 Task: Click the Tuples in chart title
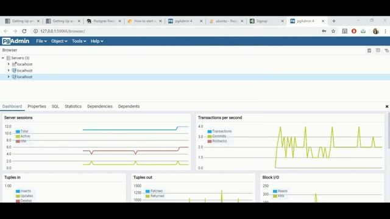[x=12, y=177]
